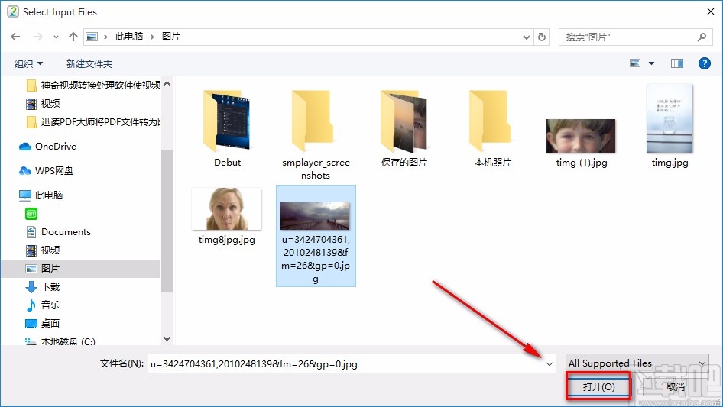Click the 取消 button
Image resolution: width=723 pixels, height=407 pixels.
point(675,386)
